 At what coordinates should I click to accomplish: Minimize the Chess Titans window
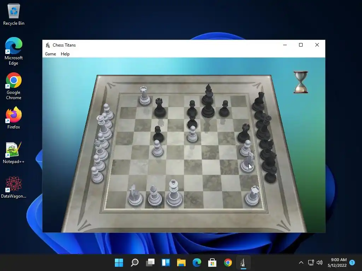click(x=285, y=45)
